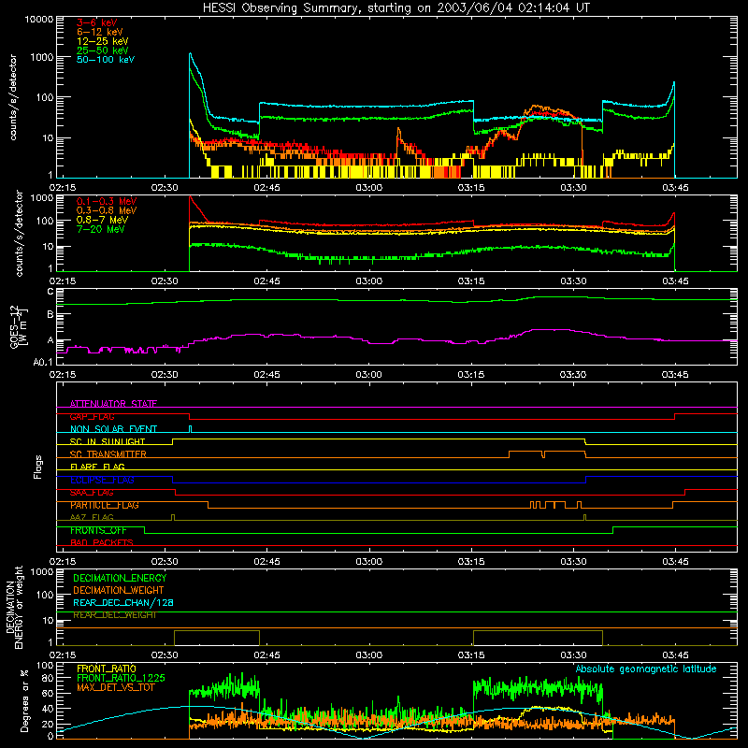Click the GAP_FLAG label
This screenshot has height=748, width=748.
92,416
